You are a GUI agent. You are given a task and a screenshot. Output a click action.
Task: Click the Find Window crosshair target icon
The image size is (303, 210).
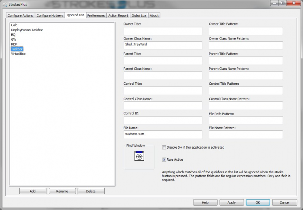point(139,156)
